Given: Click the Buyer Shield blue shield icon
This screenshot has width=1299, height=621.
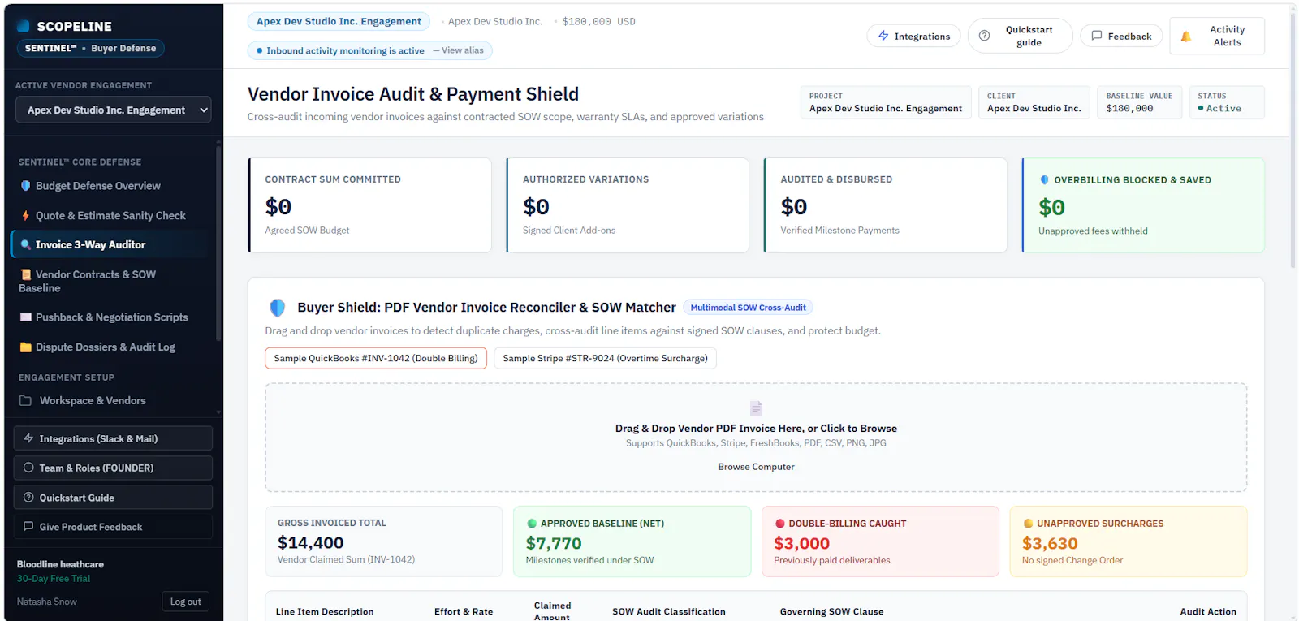Looking at the screenshot, I should coord(277,308).
